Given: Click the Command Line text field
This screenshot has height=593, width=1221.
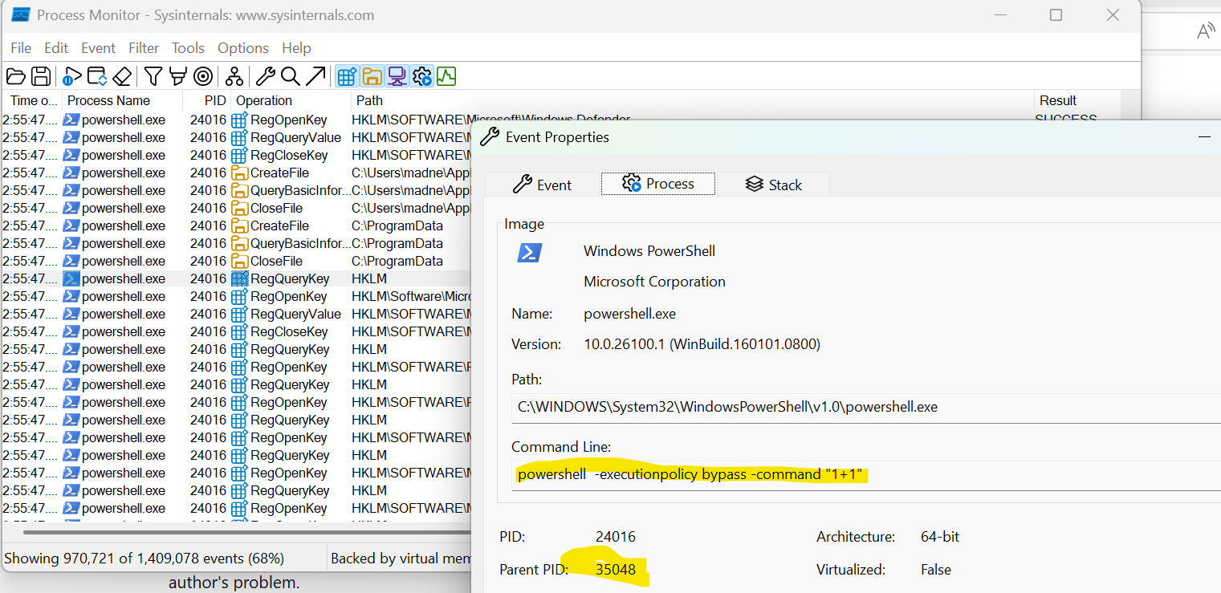Looking at the screenshot, I should click(867, 474).
